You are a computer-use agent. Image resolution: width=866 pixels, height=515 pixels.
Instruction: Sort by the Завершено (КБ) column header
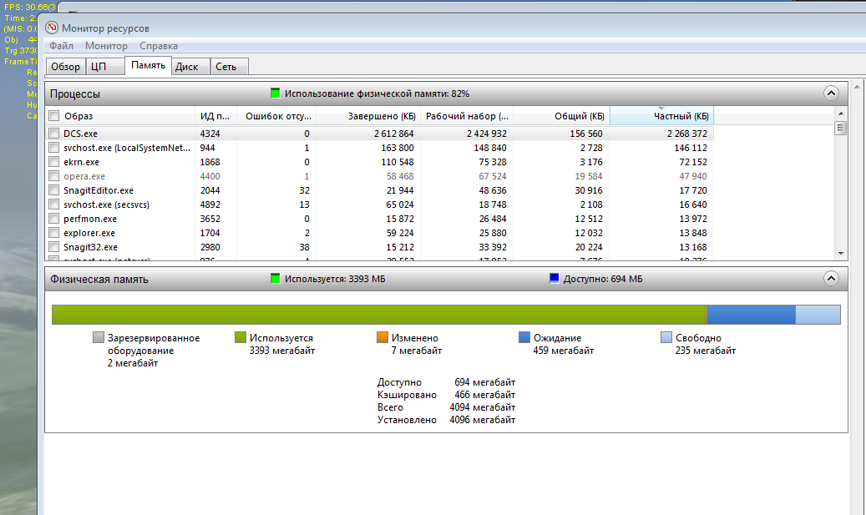pos(367,116)
